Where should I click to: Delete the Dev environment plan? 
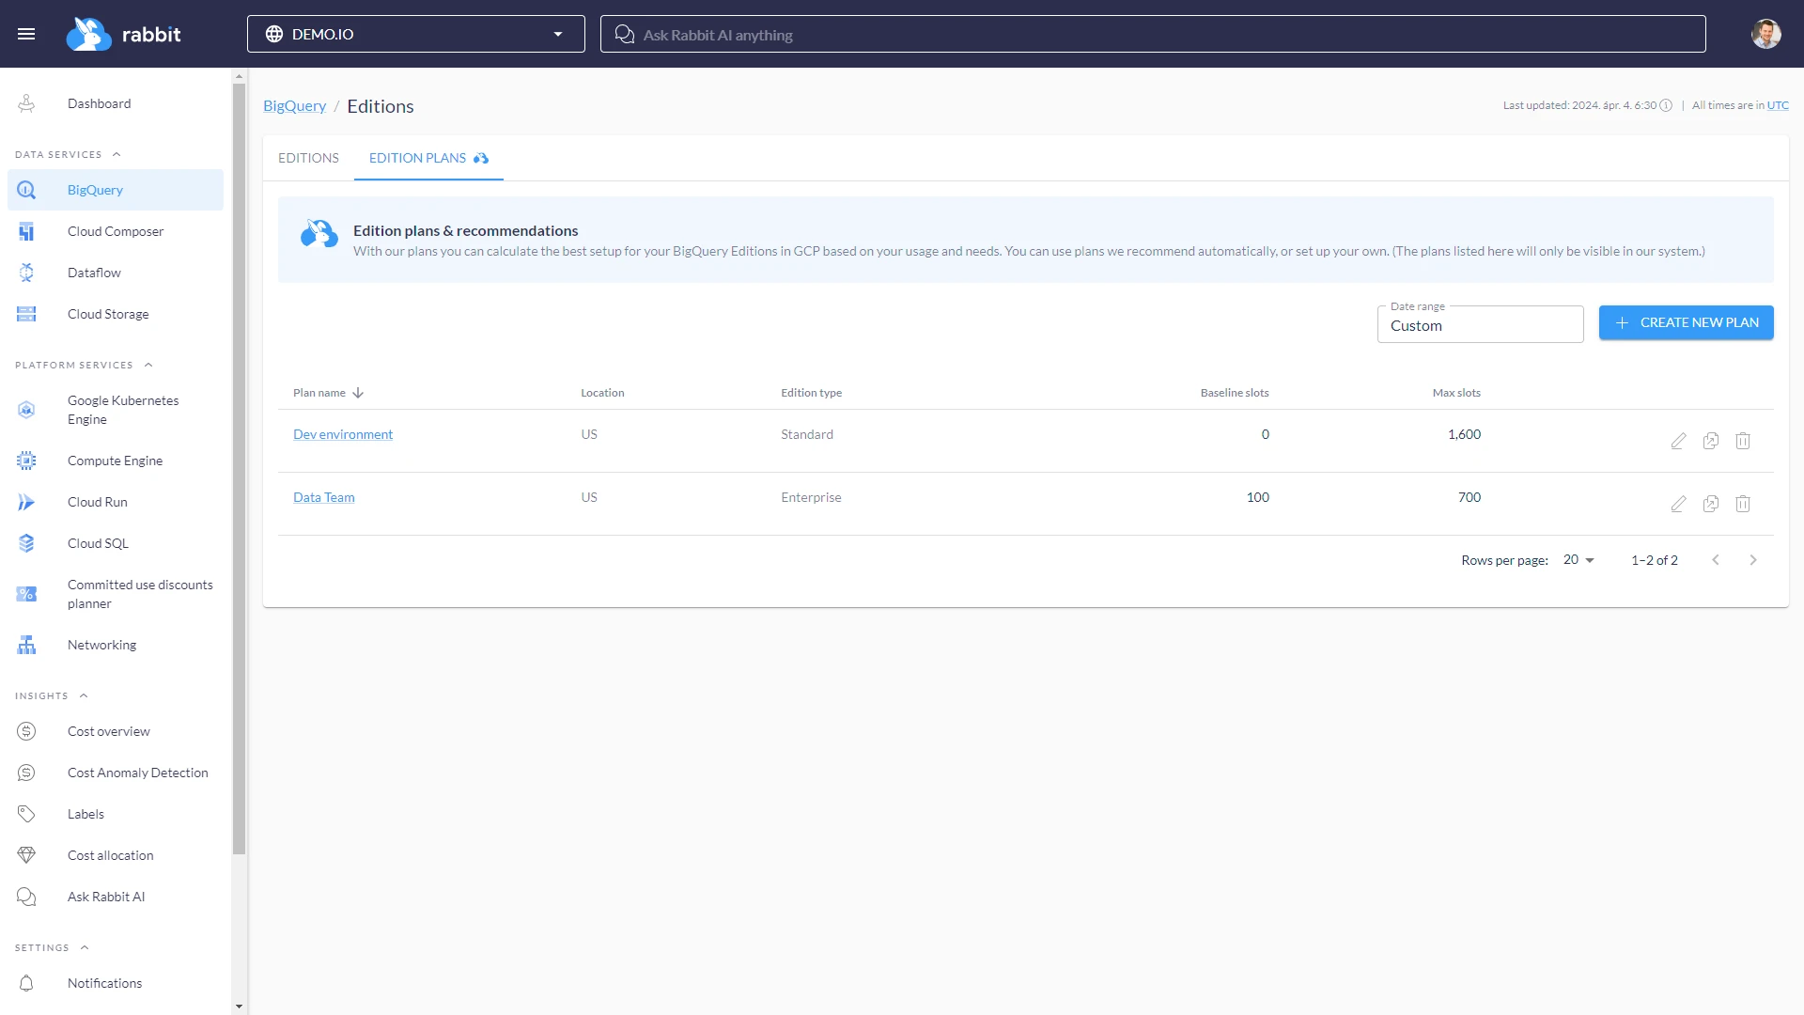[x=1743, y=441]
